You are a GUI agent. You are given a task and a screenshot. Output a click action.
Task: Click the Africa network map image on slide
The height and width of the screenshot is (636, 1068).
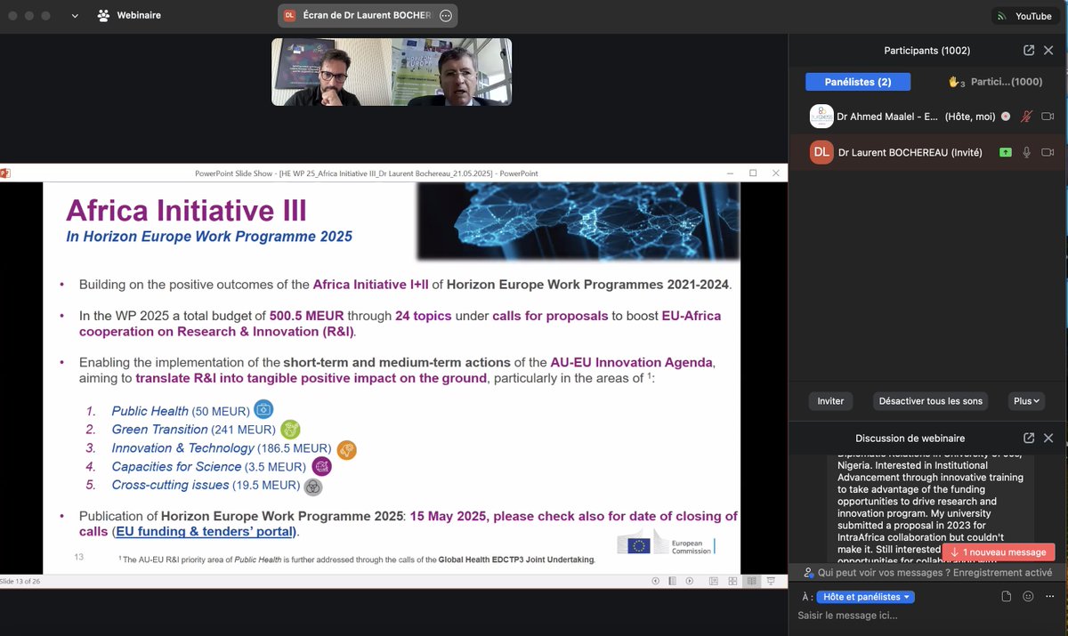coord(578,221)
